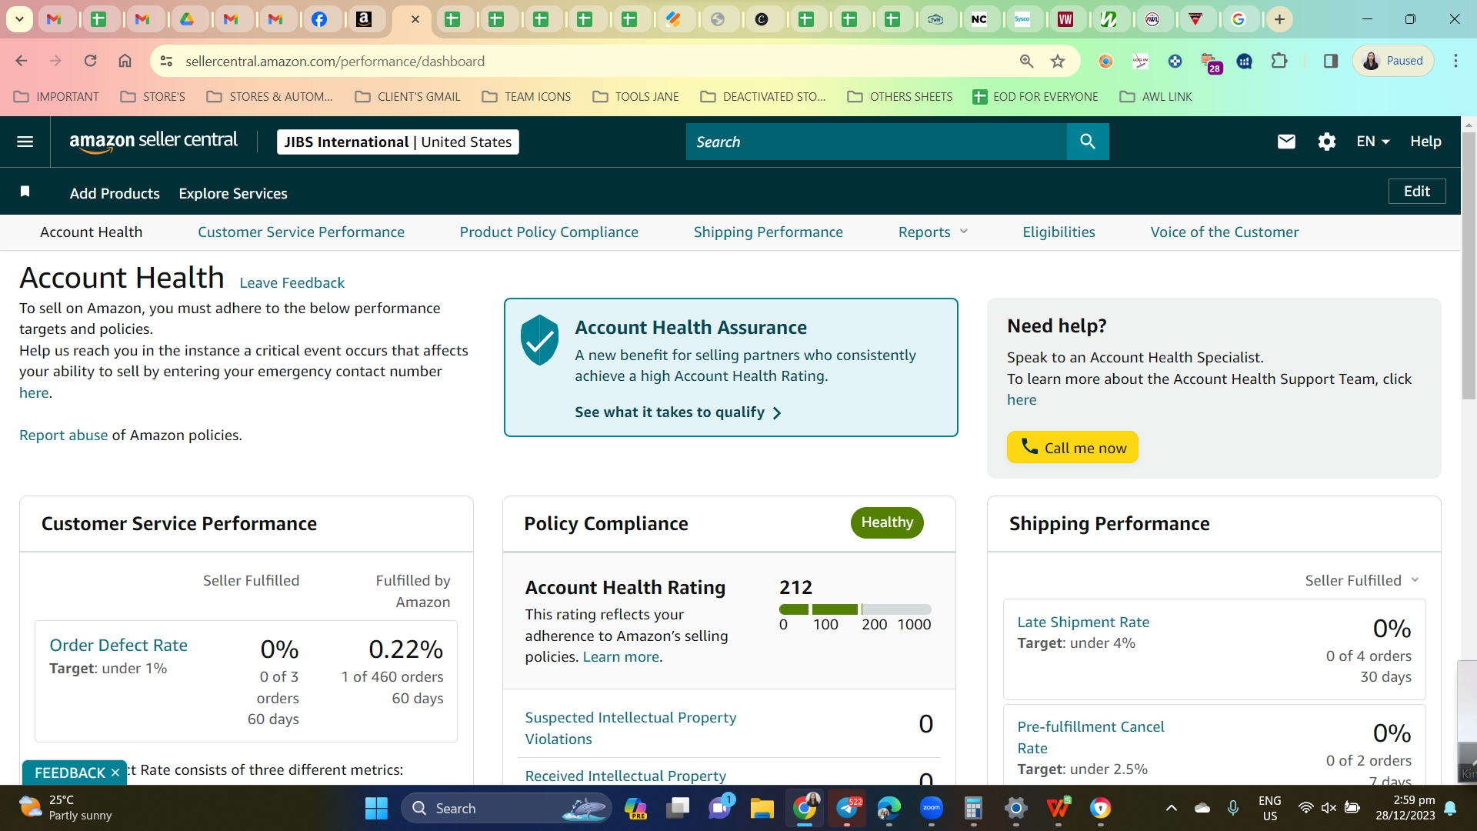The height and width of the screenshot is (831, 1477).
Task: Open the browser side panel icon
Action: (x=1330, y=61)
